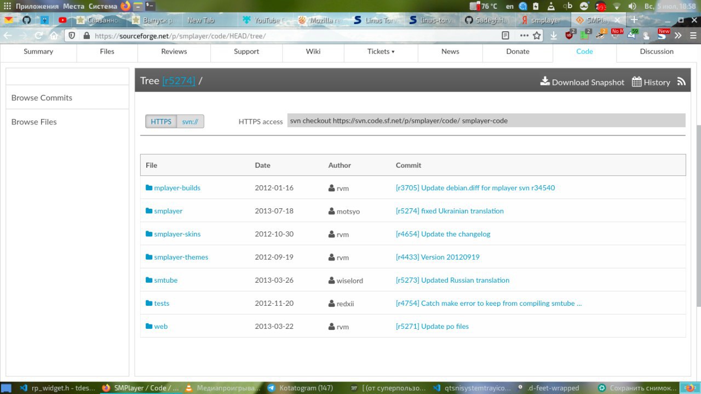This screenshot has height=394, width=701.
Task: Open Приложения menu in top panel
Action: [37, 7]
